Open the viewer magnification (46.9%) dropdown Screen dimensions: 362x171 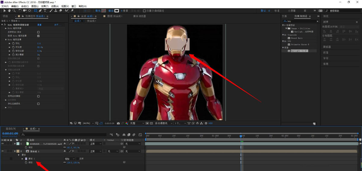pyautogui.click(x=87, y=123)
